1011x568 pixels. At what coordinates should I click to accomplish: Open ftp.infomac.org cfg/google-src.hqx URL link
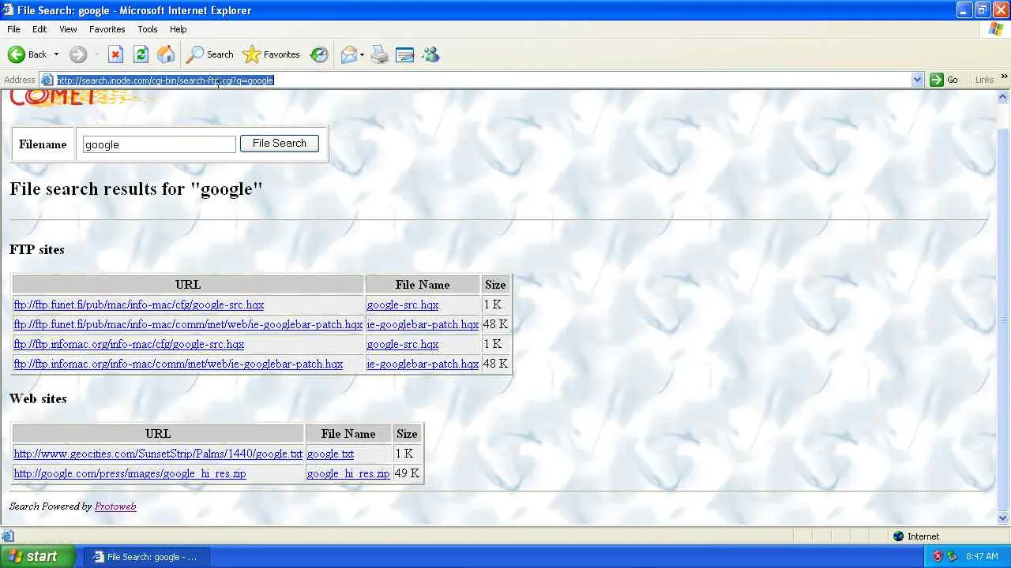pos(129,344)
